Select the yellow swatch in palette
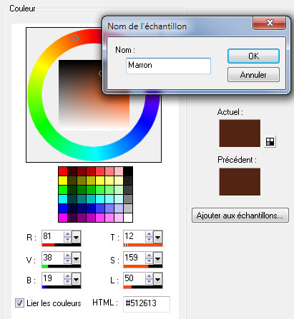This screenshot has height=319, width=294. 63,181
